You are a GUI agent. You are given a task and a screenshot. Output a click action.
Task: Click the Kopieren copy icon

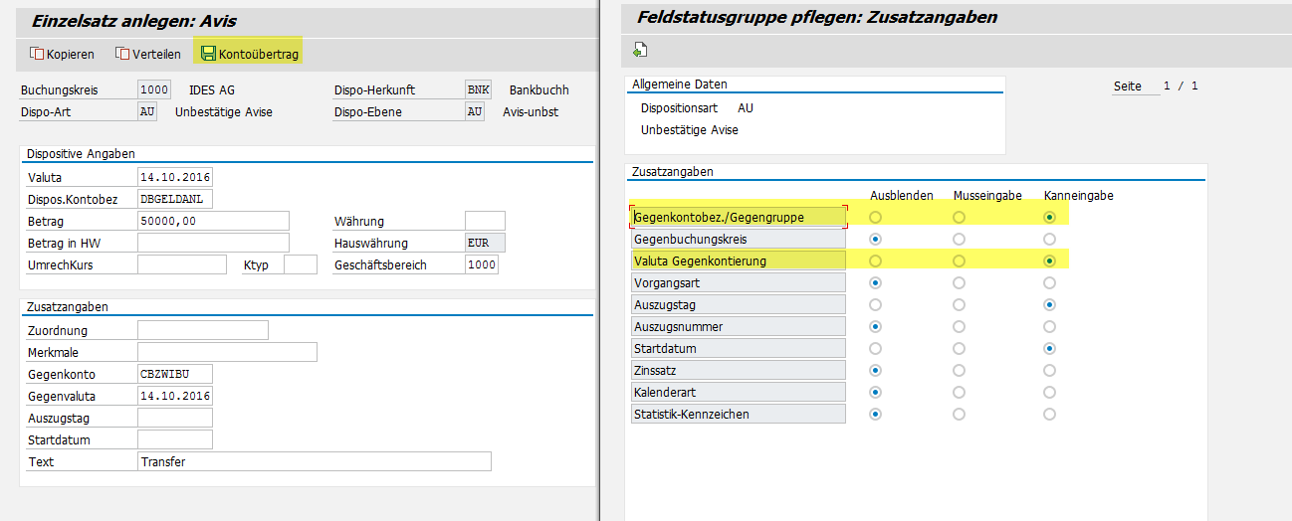coord(38,54)
